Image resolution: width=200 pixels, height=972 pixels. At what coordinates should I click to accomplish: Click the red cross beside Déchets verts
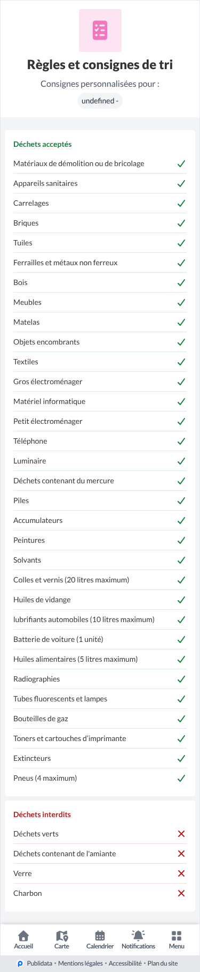(x=181, y=834)
